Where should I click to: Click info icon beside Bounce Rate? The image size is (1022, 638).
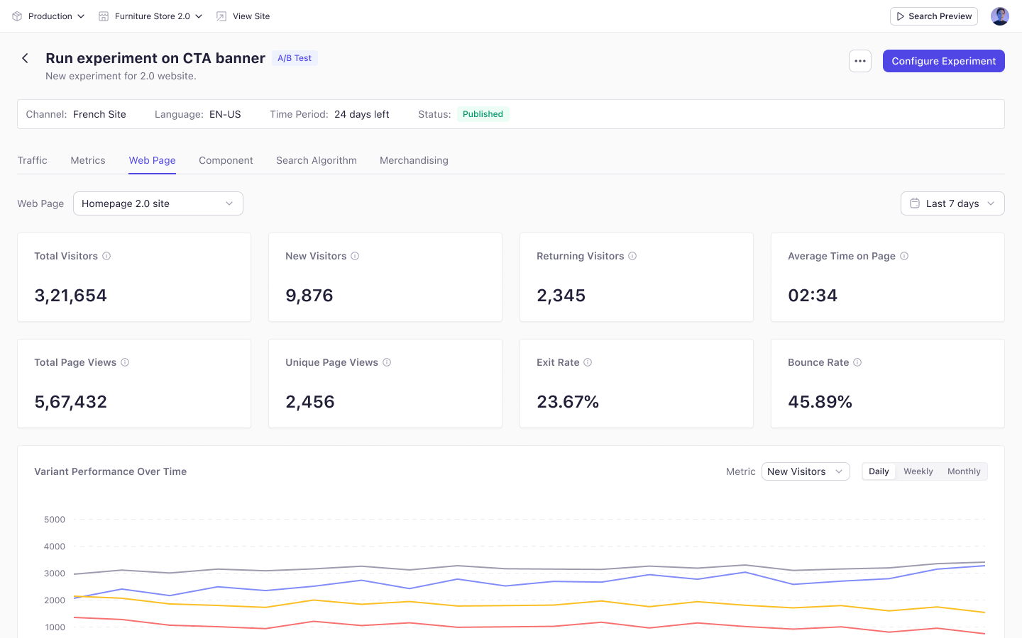pos(857,362)
